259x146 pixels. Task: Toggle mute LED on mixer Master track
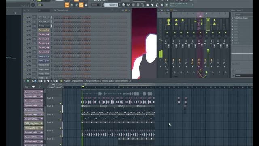pyautogui.click(x=167, y=32)
